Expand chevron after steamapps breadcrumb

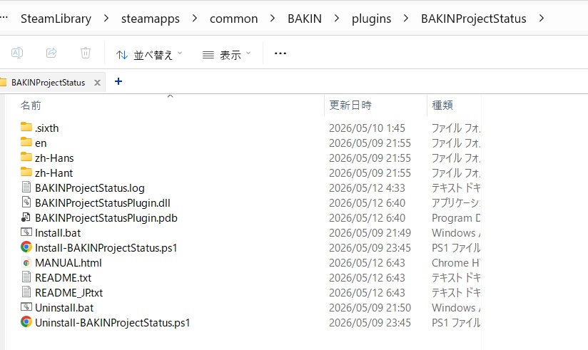click(x=194, y=18)
